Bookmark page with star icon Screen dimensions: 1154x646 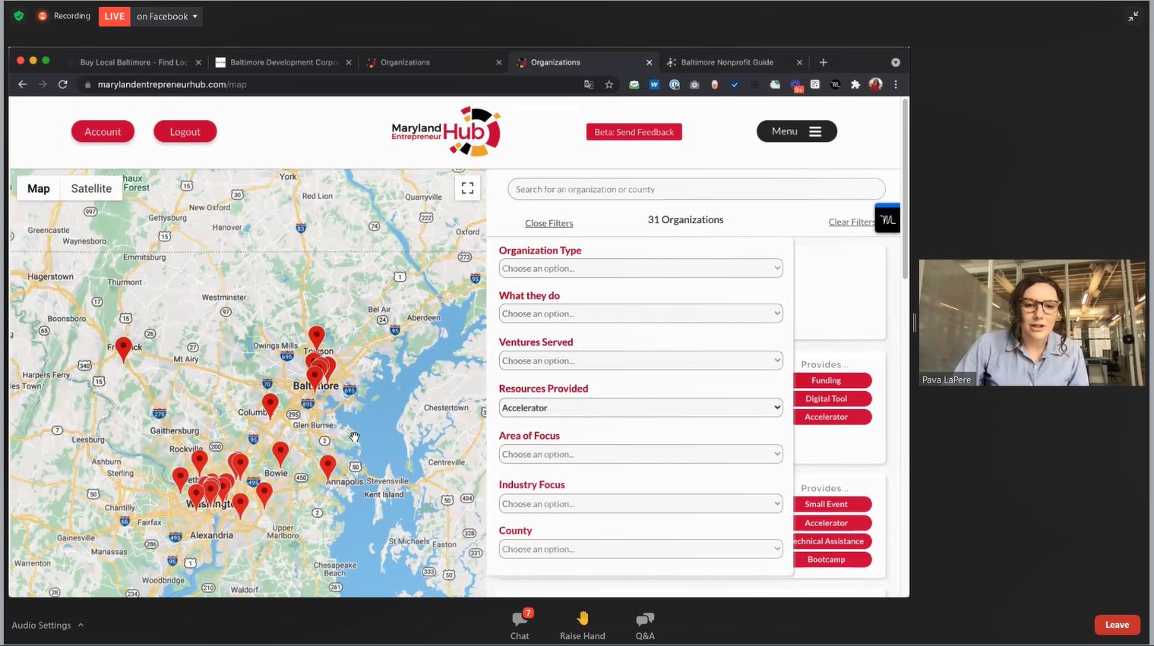609,85
